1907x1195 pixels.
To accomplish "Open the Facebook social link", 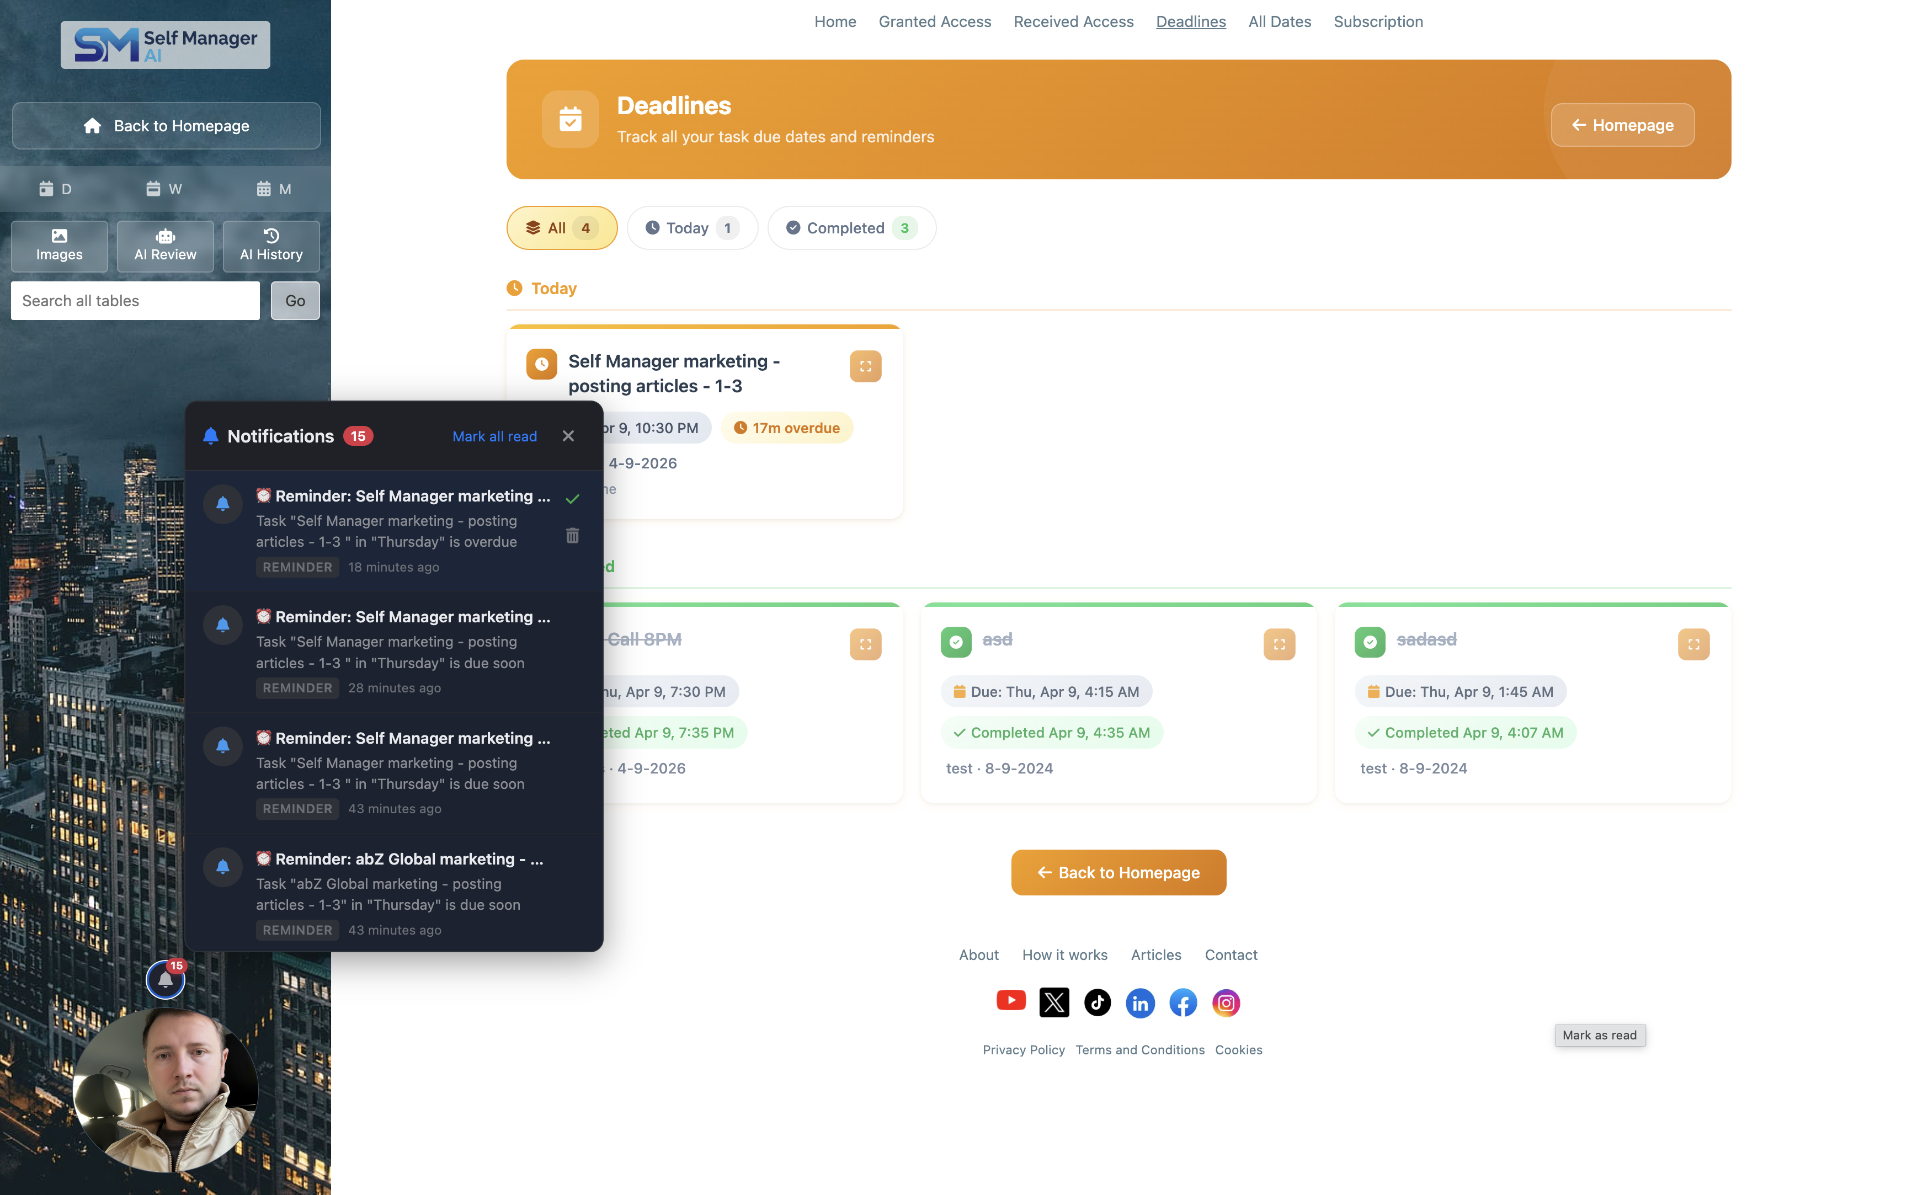I will 1183,1003.
